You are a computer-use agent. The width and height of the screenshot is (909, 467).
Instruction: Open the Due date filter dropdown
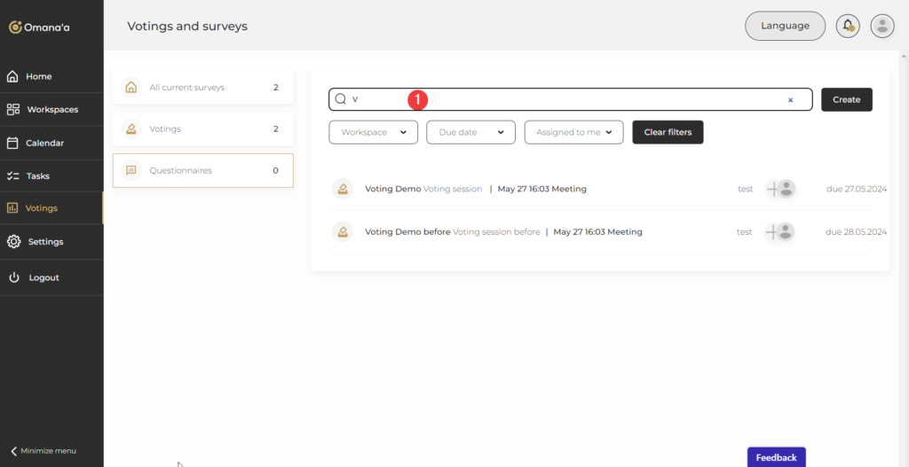(x=470, y=132)
